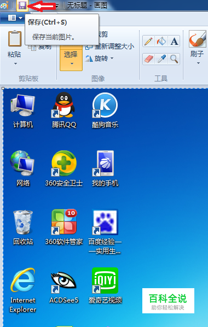Click the 百度经验 paw icon on canvas
This screenshot has width=208, height=327.
click(105, 222)
